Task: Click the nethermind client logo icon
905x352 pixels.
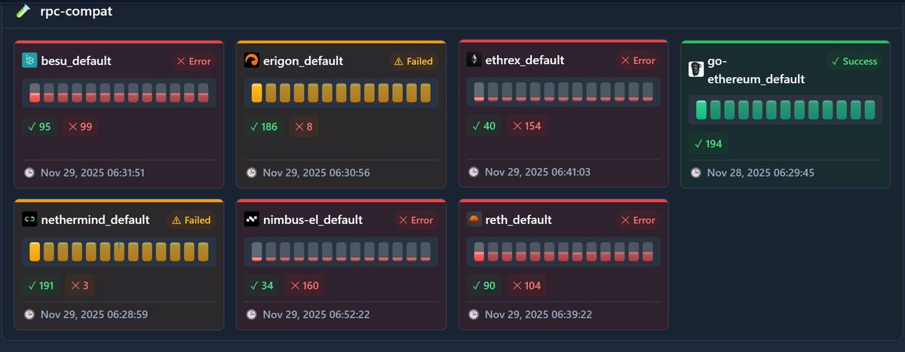Action: click(x=29, y=220)
